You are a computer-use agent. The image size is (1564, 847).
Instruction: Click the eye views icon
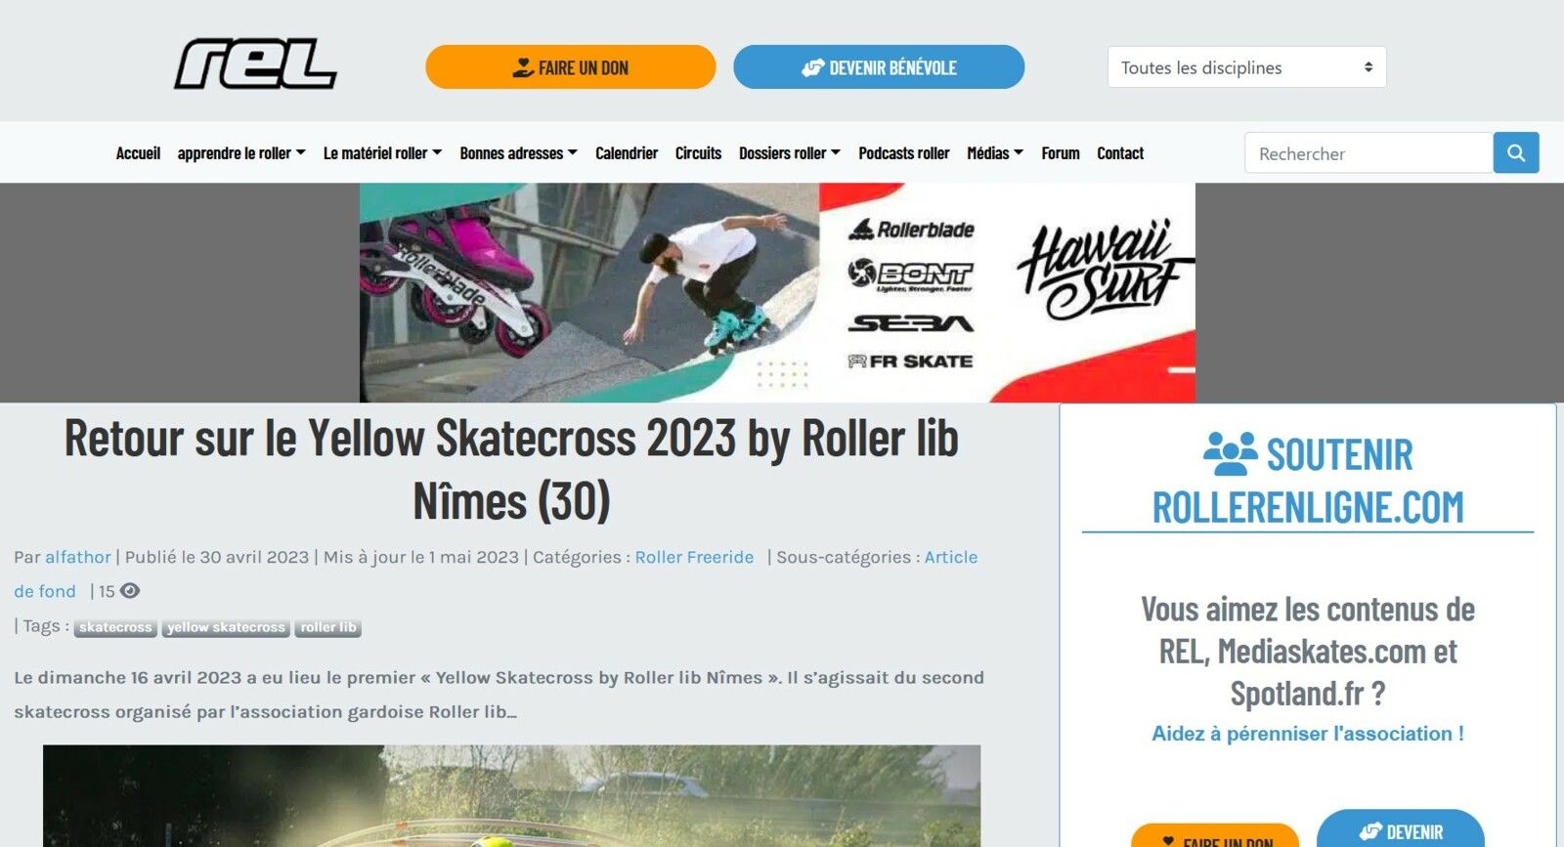[130, 591]
